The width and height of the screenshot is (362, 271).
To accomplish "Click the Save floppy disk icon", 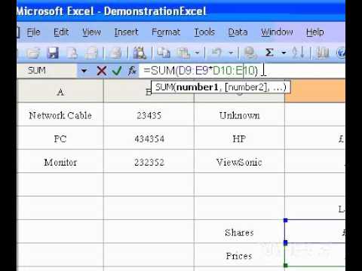I will coord(53,53).
